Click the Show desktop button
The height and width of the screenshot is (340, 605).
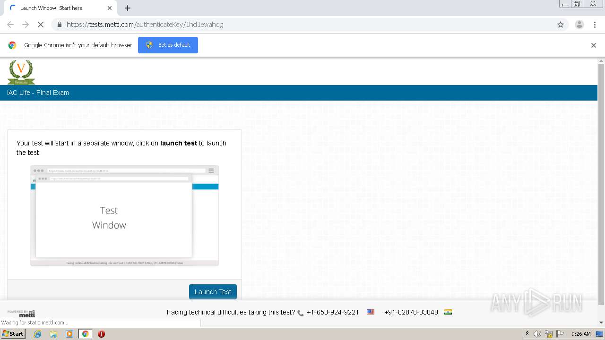[600, 334]
